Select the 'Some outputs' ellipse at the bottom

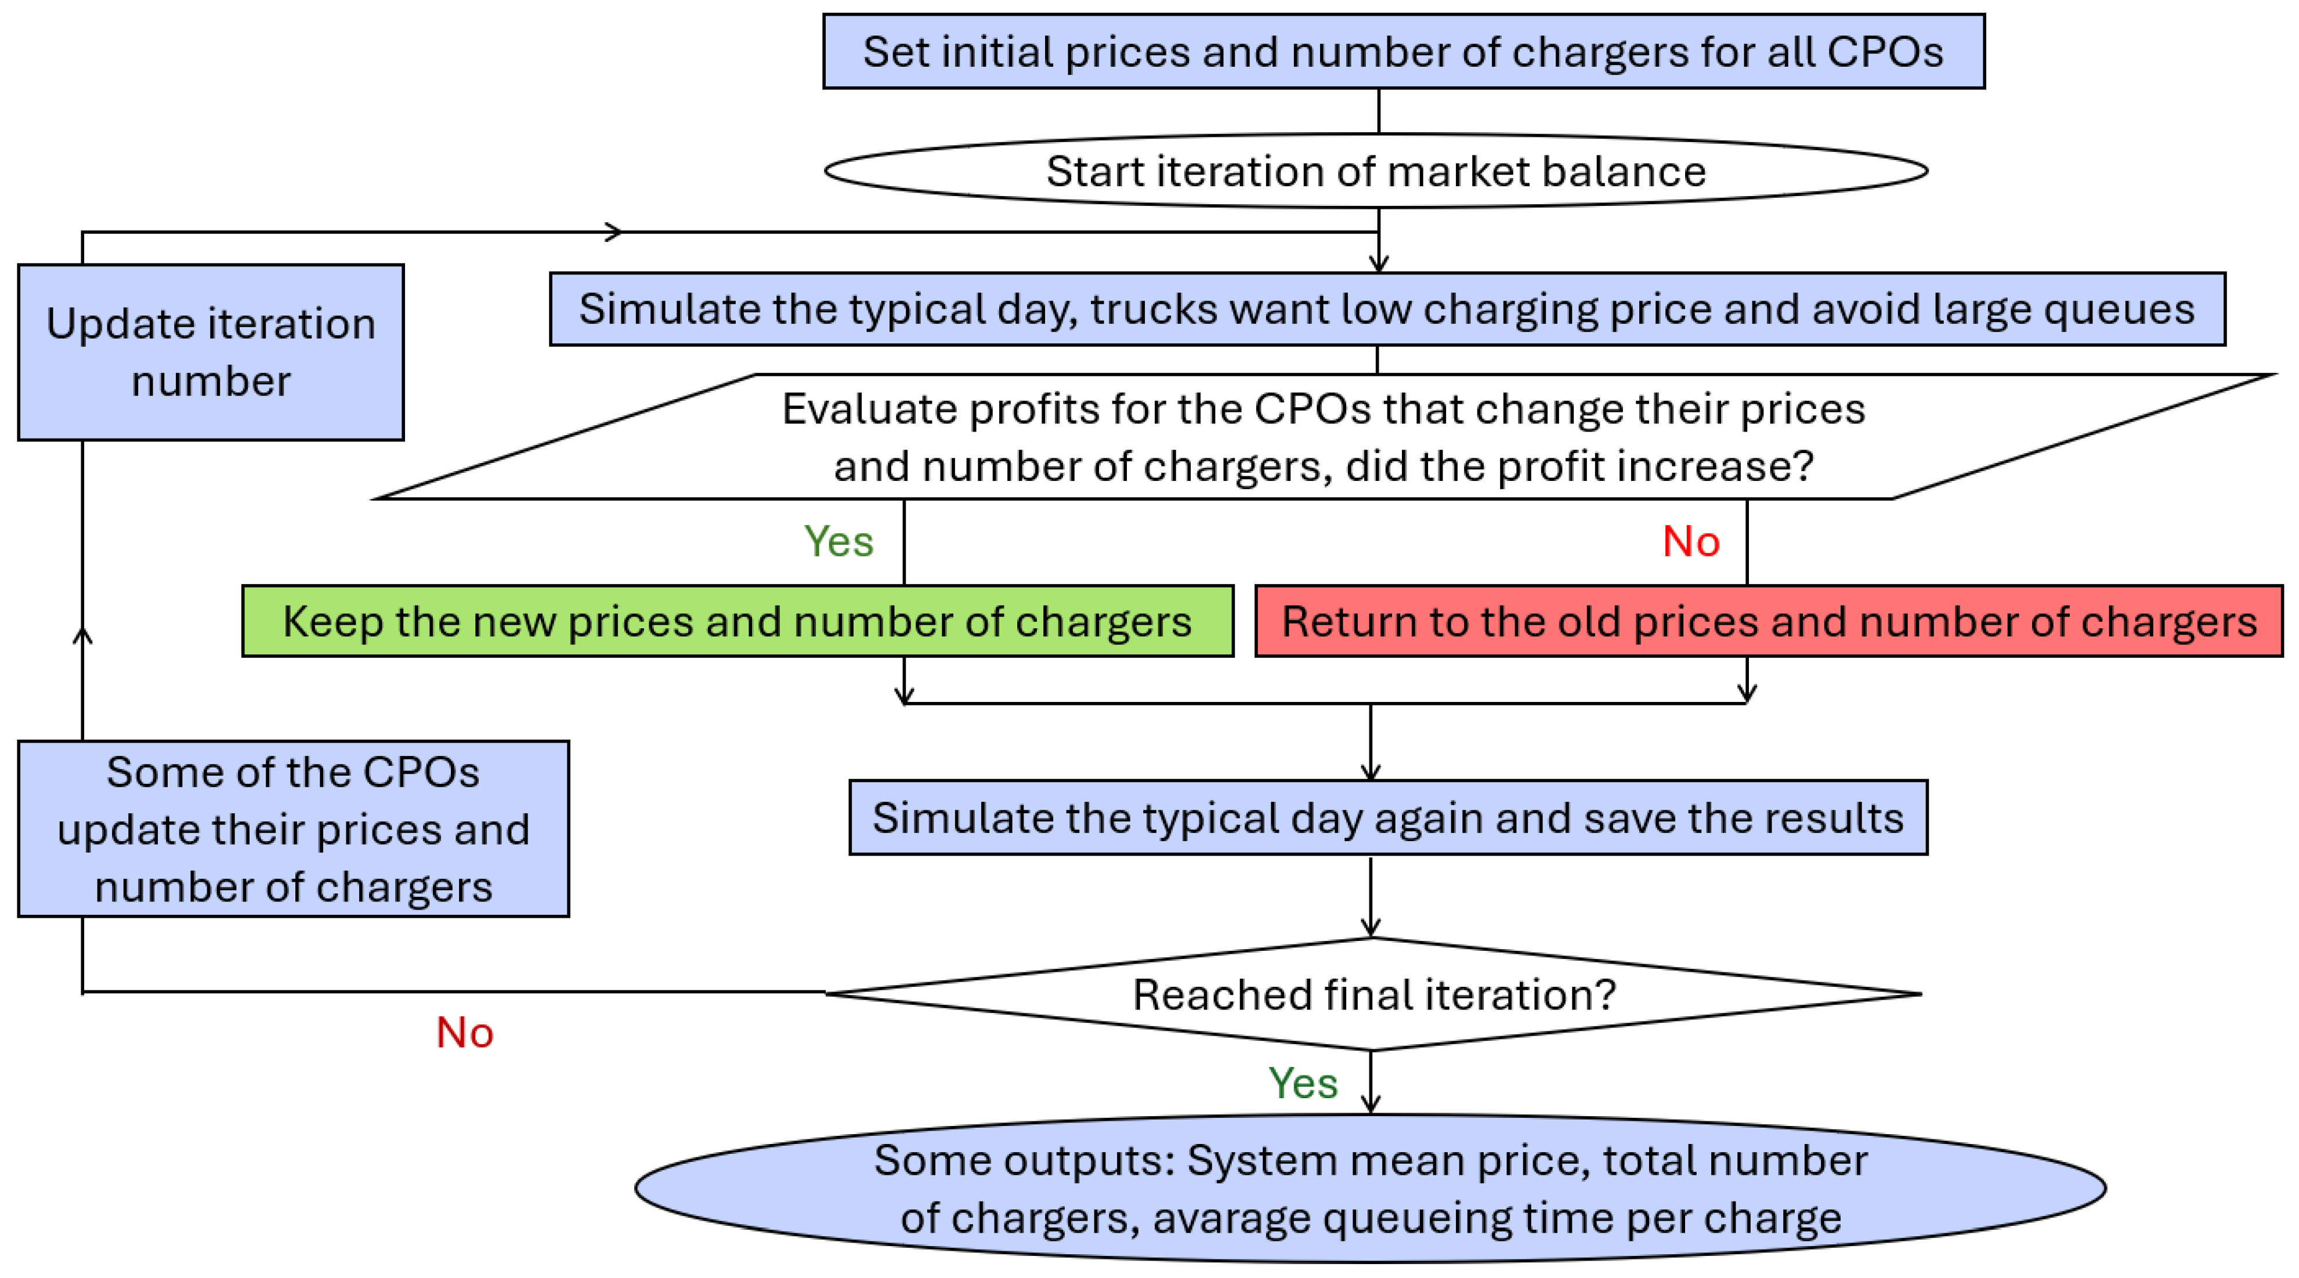click(x=1370, y=1188)
